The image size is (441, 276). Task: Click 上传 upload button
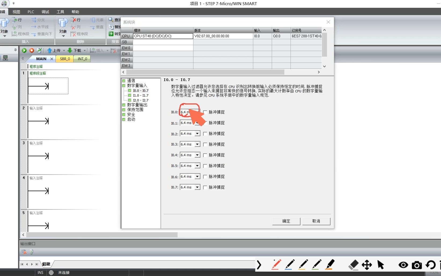pyautogui.click(x=54, y=50)
